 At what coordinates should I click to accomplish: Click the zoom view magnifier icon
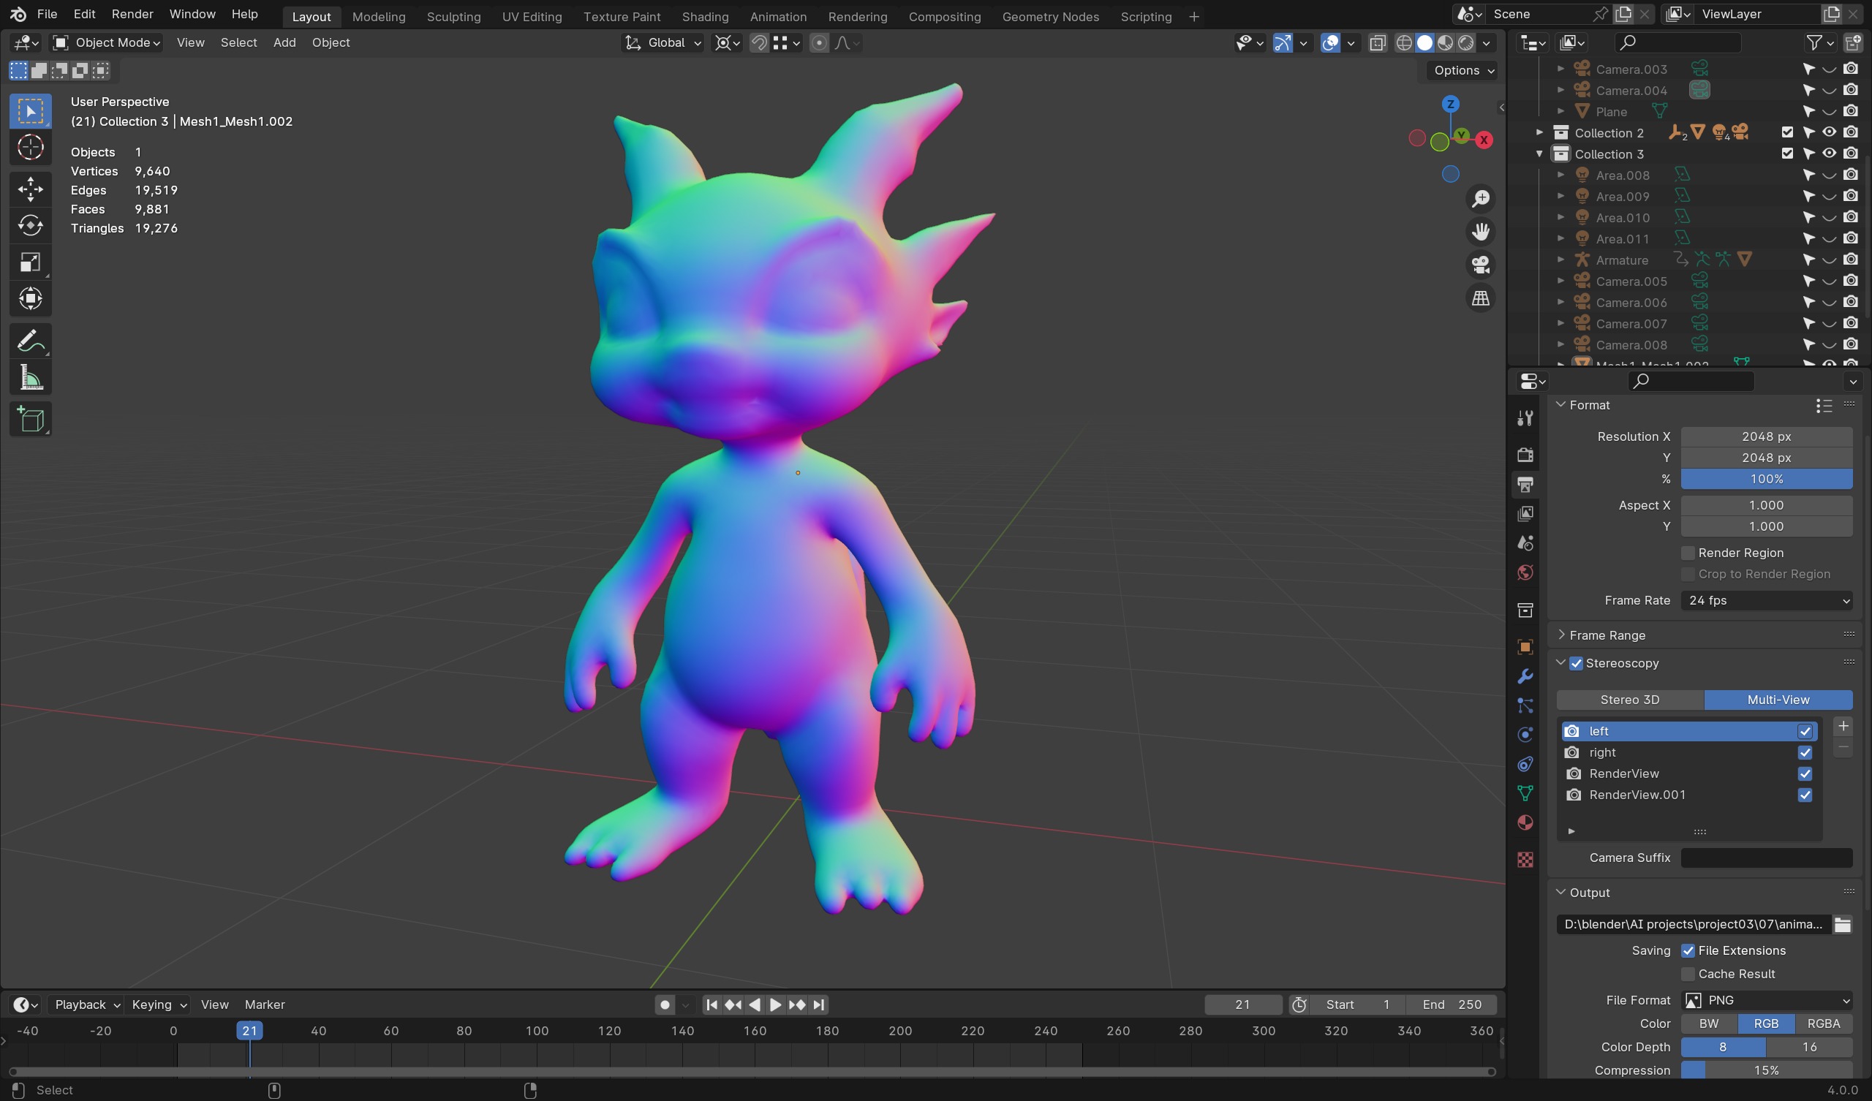click(1481, 198)
